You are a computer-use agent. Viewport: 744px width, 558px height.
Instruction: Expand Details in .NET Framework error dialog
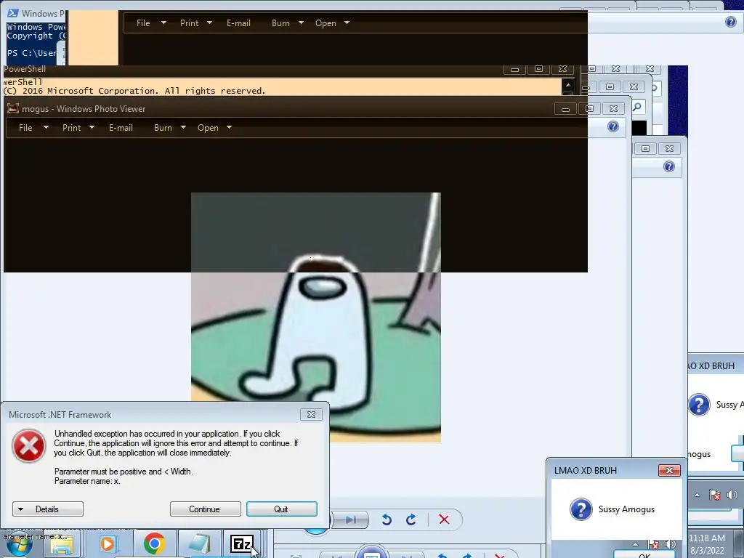(x=47, y=509)
